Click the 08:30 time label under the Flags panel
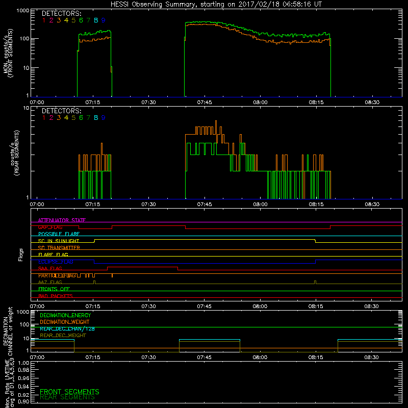 click(372, 307)
